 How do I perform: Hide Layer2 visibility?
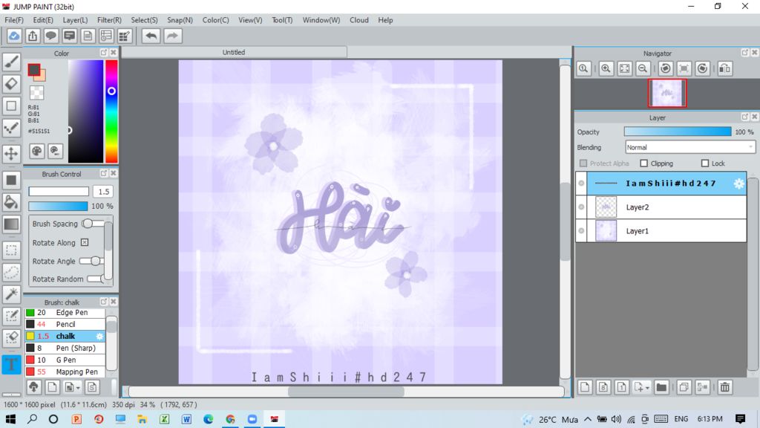[x=581, y=207]
